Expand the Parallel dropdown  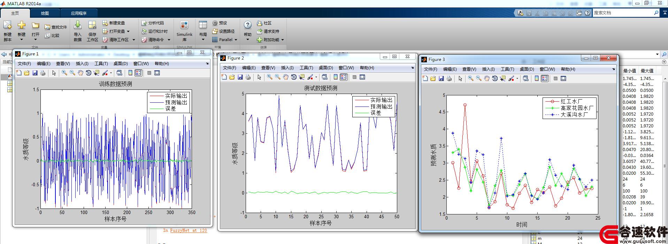(236, 40)
